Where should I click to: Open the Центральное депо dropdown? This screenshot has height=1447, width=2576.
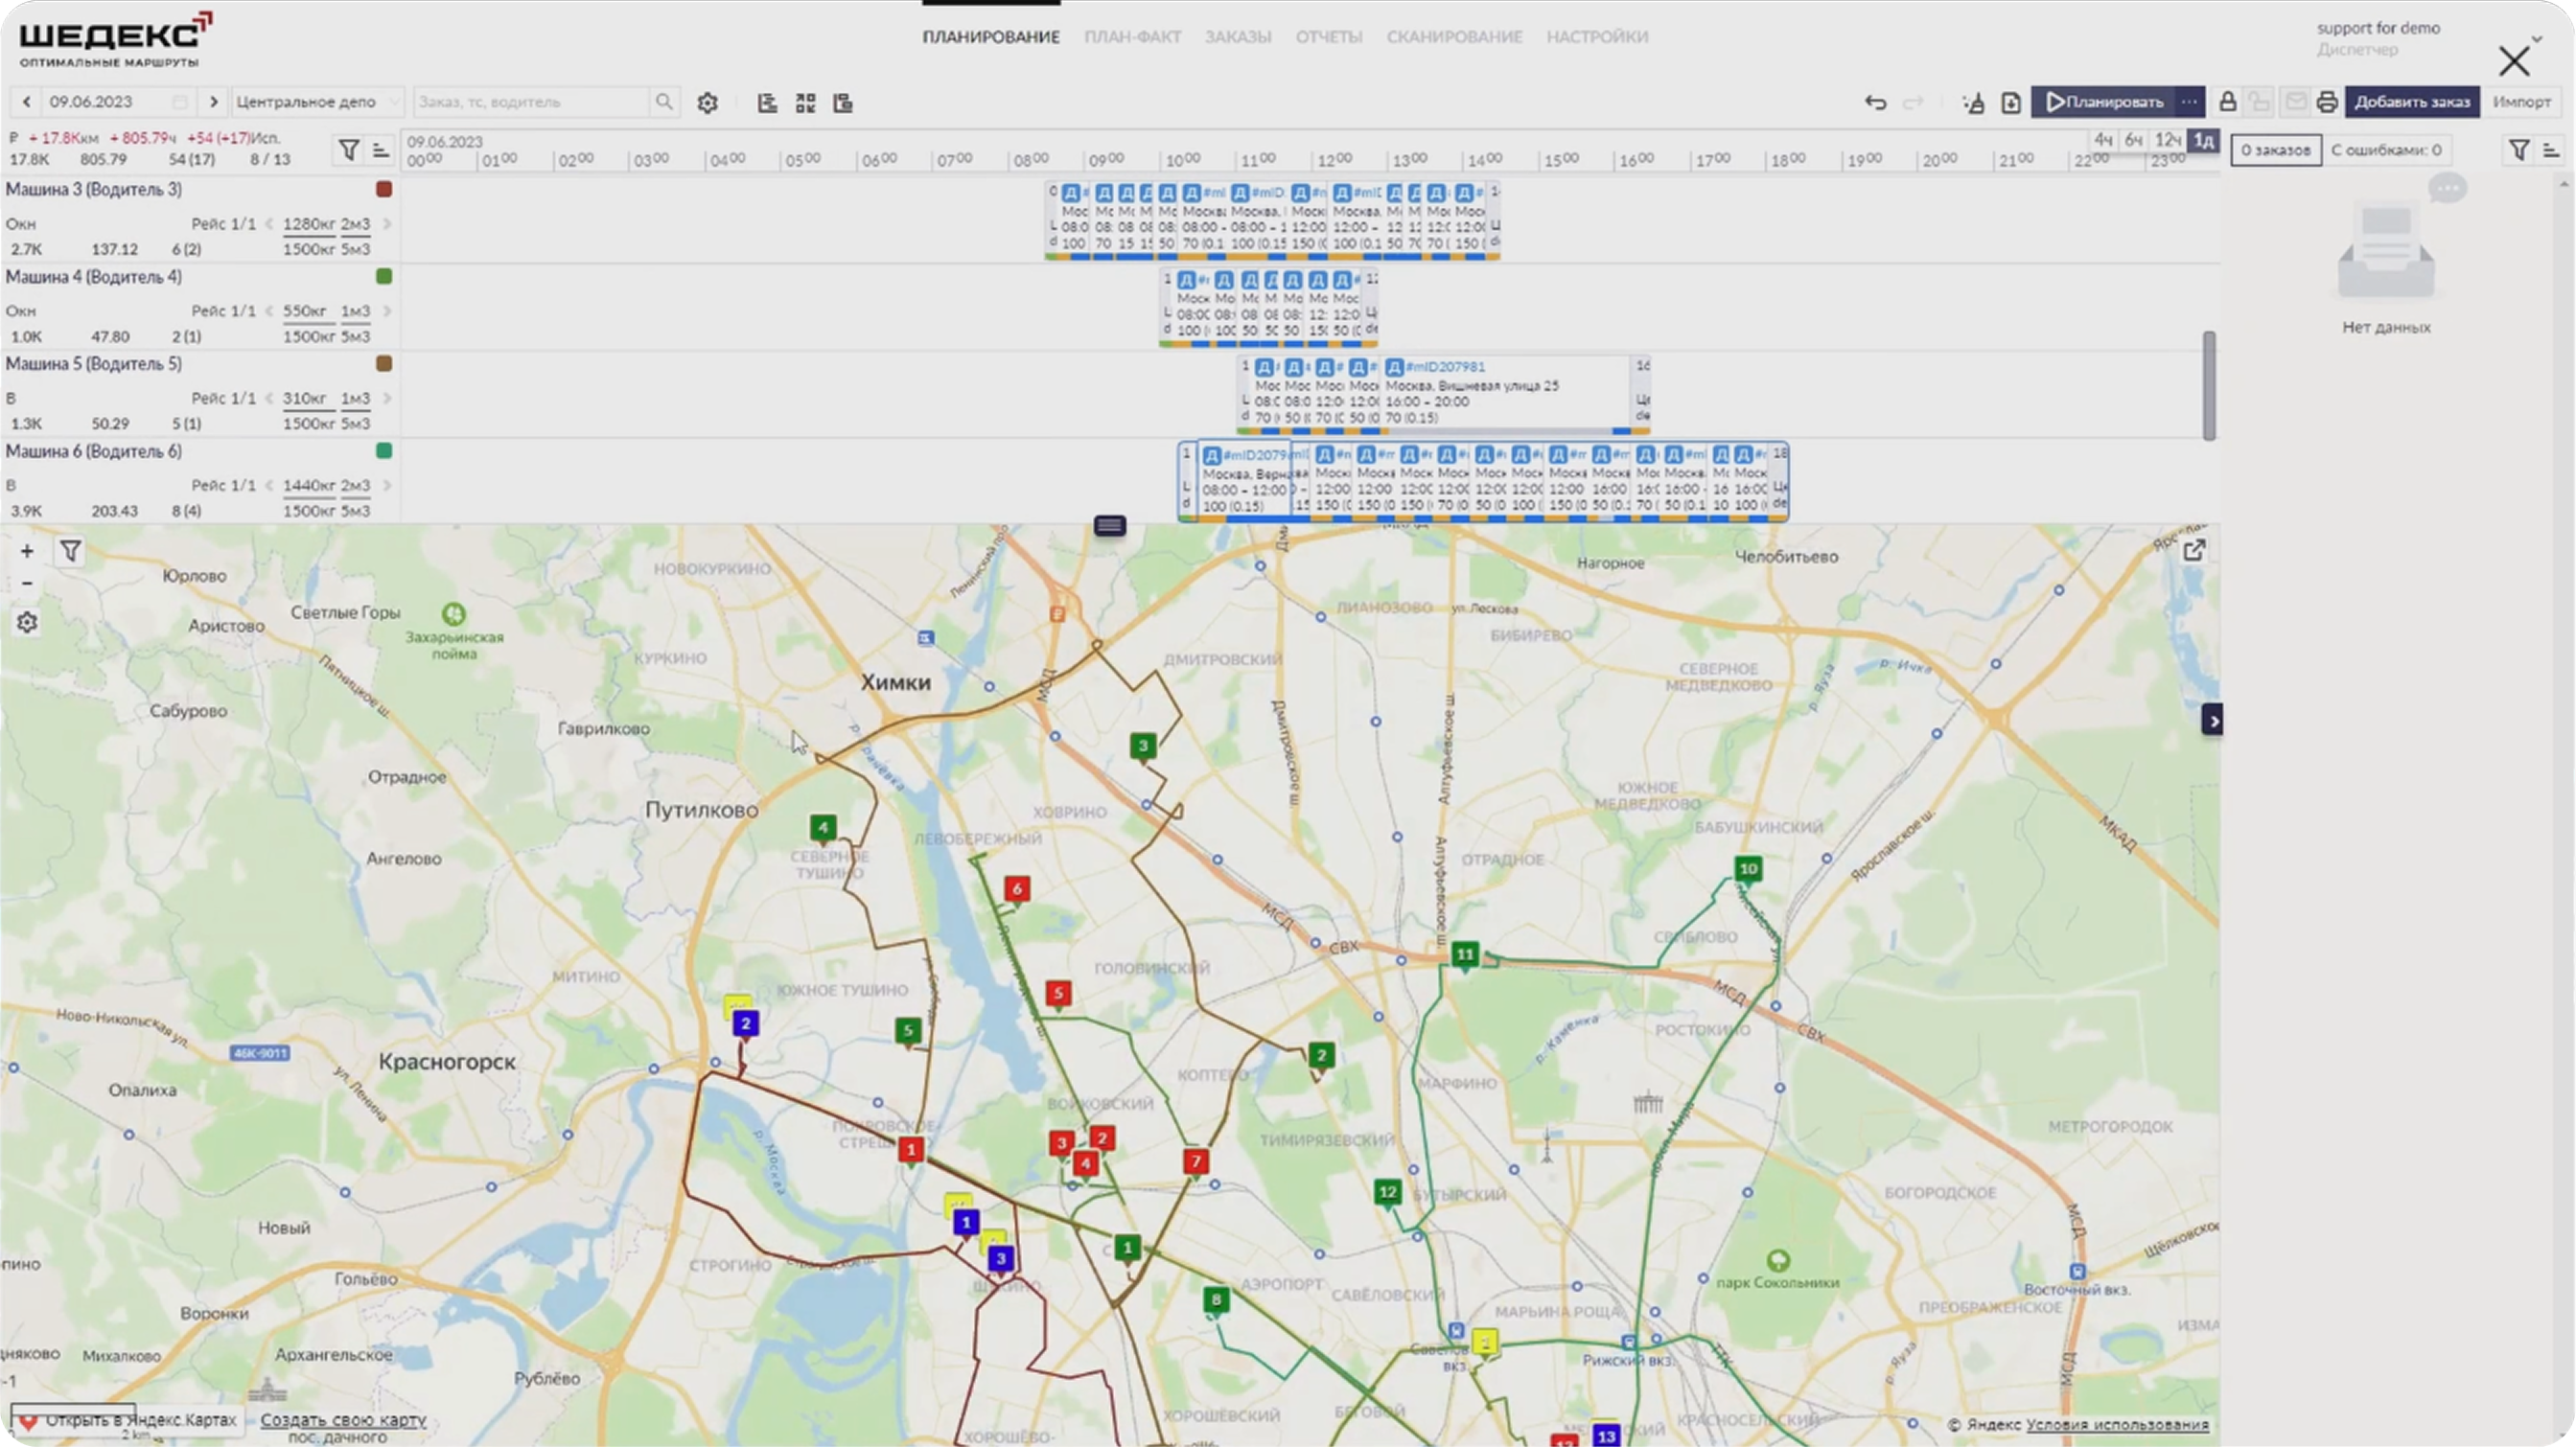pos(316,102)
